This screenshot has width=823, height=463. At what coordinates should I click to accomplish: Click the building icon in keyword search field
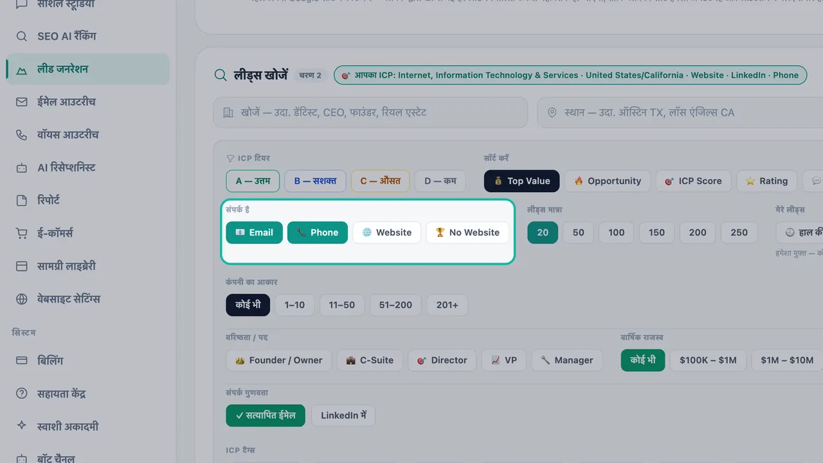(x=228, y=112)
